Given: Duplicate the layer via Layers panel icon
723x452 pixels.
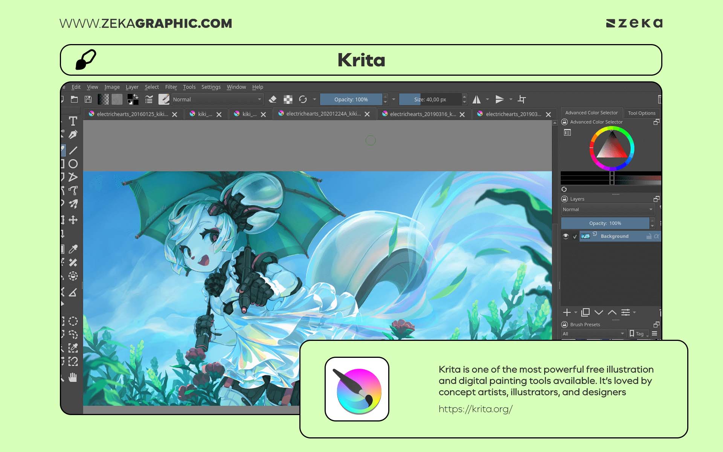Looking at the screenshot, I should point(586,313).
